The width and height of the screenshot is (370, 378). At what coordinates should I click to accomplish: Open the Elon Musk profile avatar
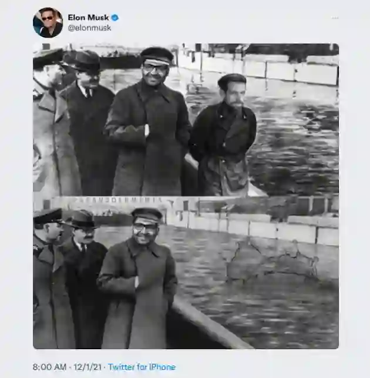(48, 22)
